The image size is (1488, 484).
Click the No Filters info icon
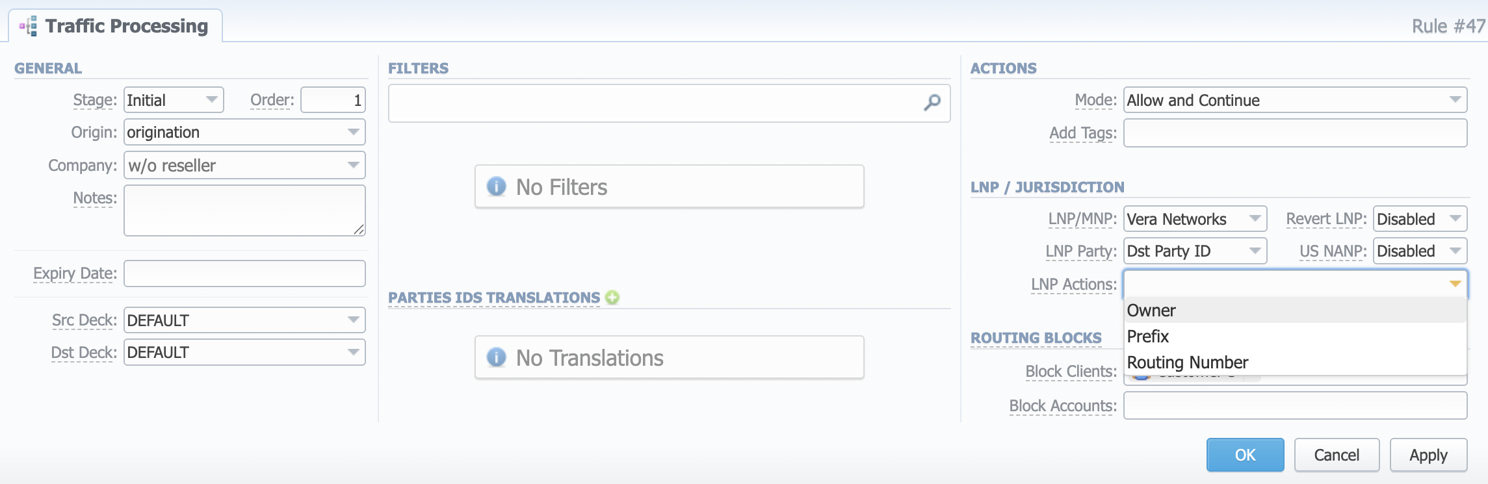click(x=496, y=187)
